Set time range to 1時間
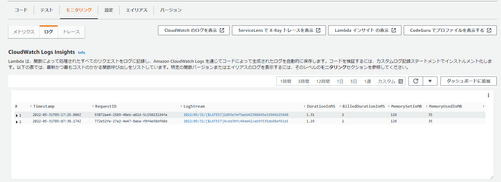The height and width of the screenshot is (182, 501). click(285, 81)
